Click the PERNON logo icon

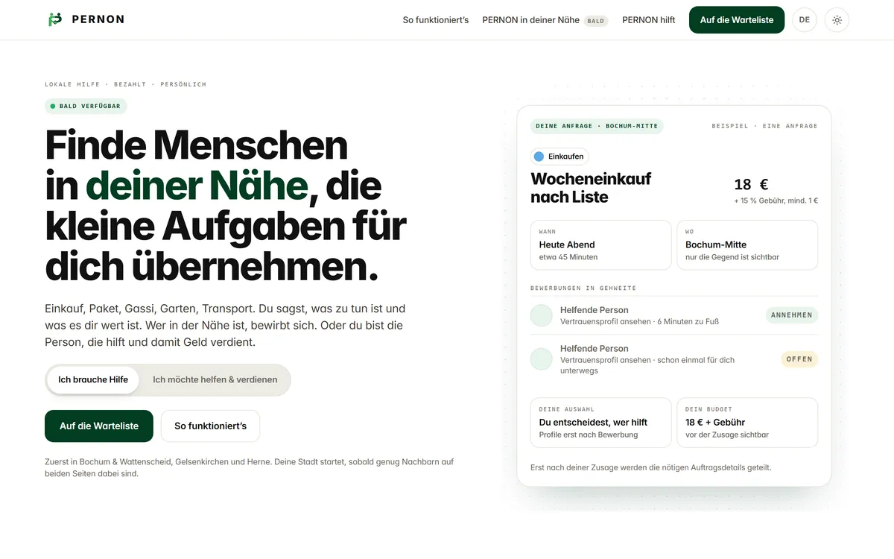pyautogui.click(x=54, y=19)
